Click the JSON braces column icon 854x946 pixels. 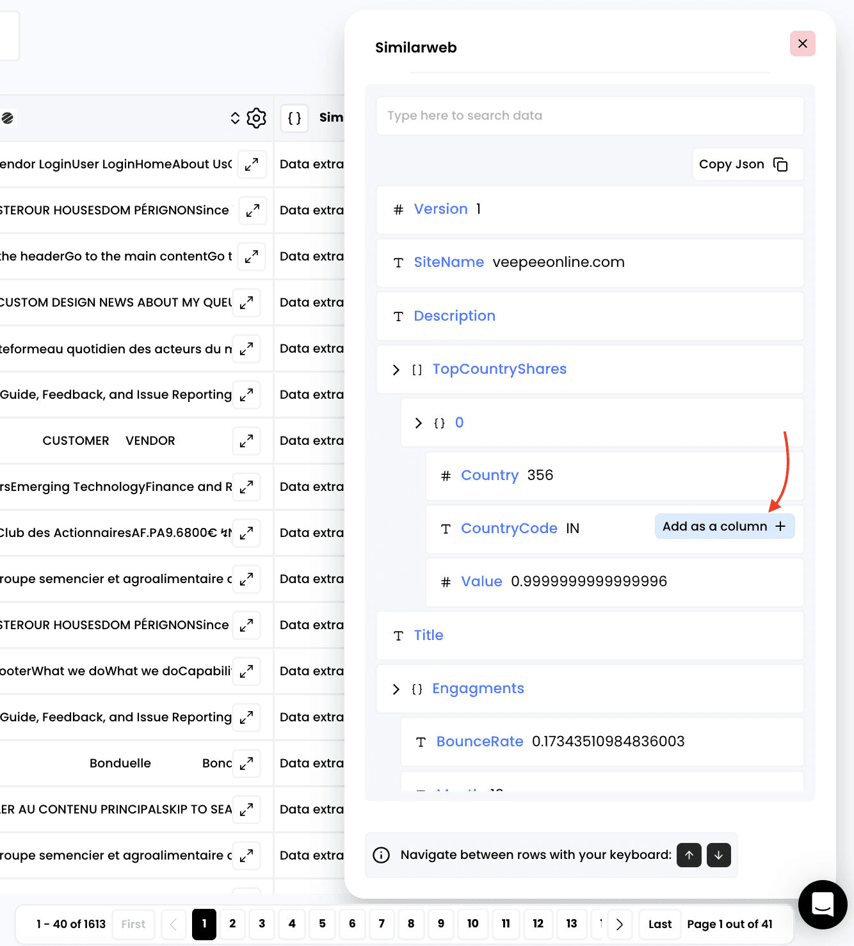[x=294, y=118]
